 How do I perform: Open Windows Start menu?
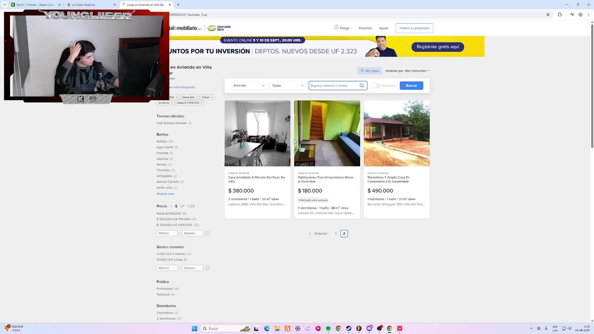click(194, 328)
